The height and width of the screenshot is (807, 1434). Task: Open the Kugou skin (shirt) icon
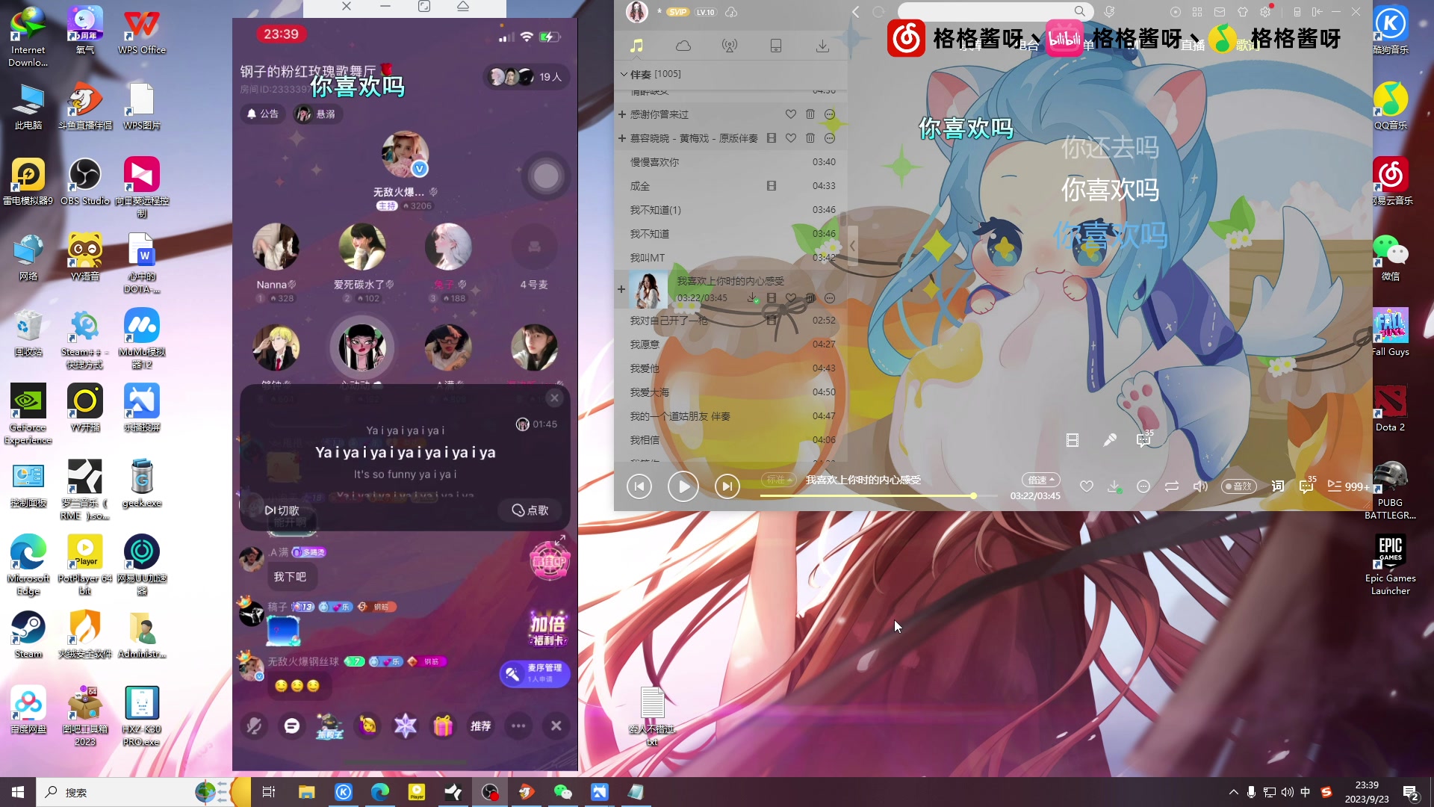pos(1243,12)
